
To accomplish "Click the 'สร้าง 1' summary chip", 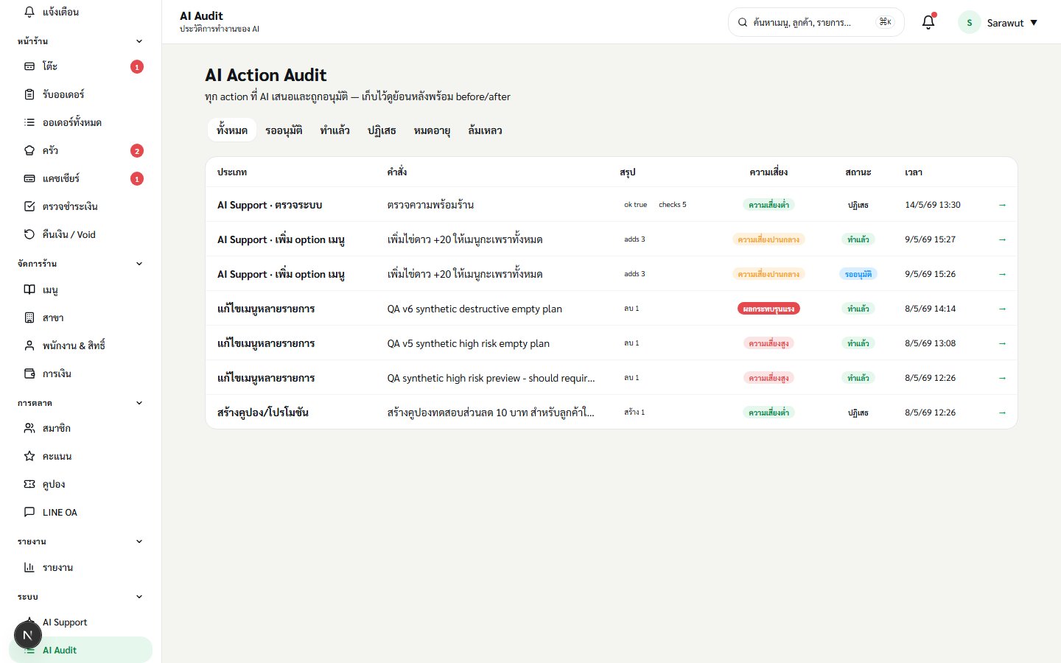I will 634,413.
